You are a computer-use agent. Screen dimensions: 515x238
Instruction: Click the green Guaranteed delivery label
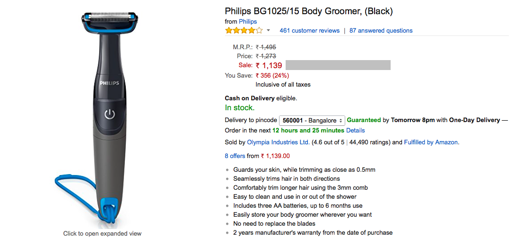[x=364, y=120]
